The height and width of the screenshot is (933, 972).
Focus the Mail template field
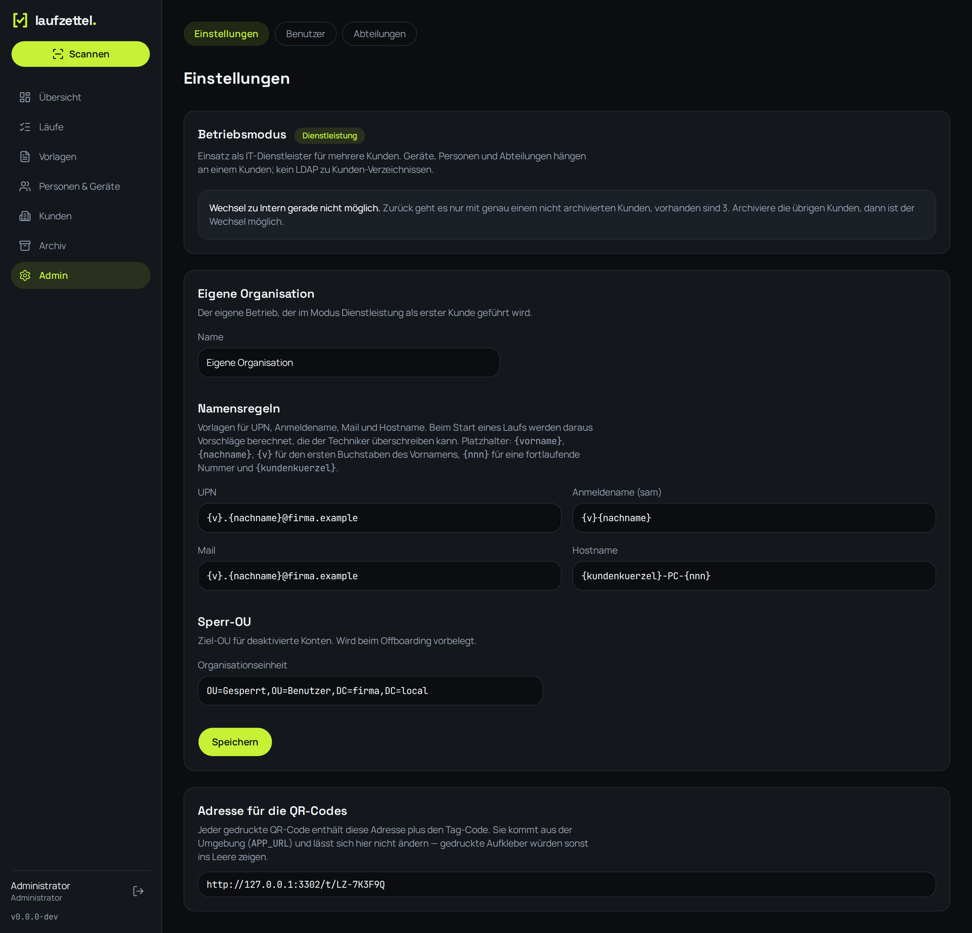pos(379,576)
